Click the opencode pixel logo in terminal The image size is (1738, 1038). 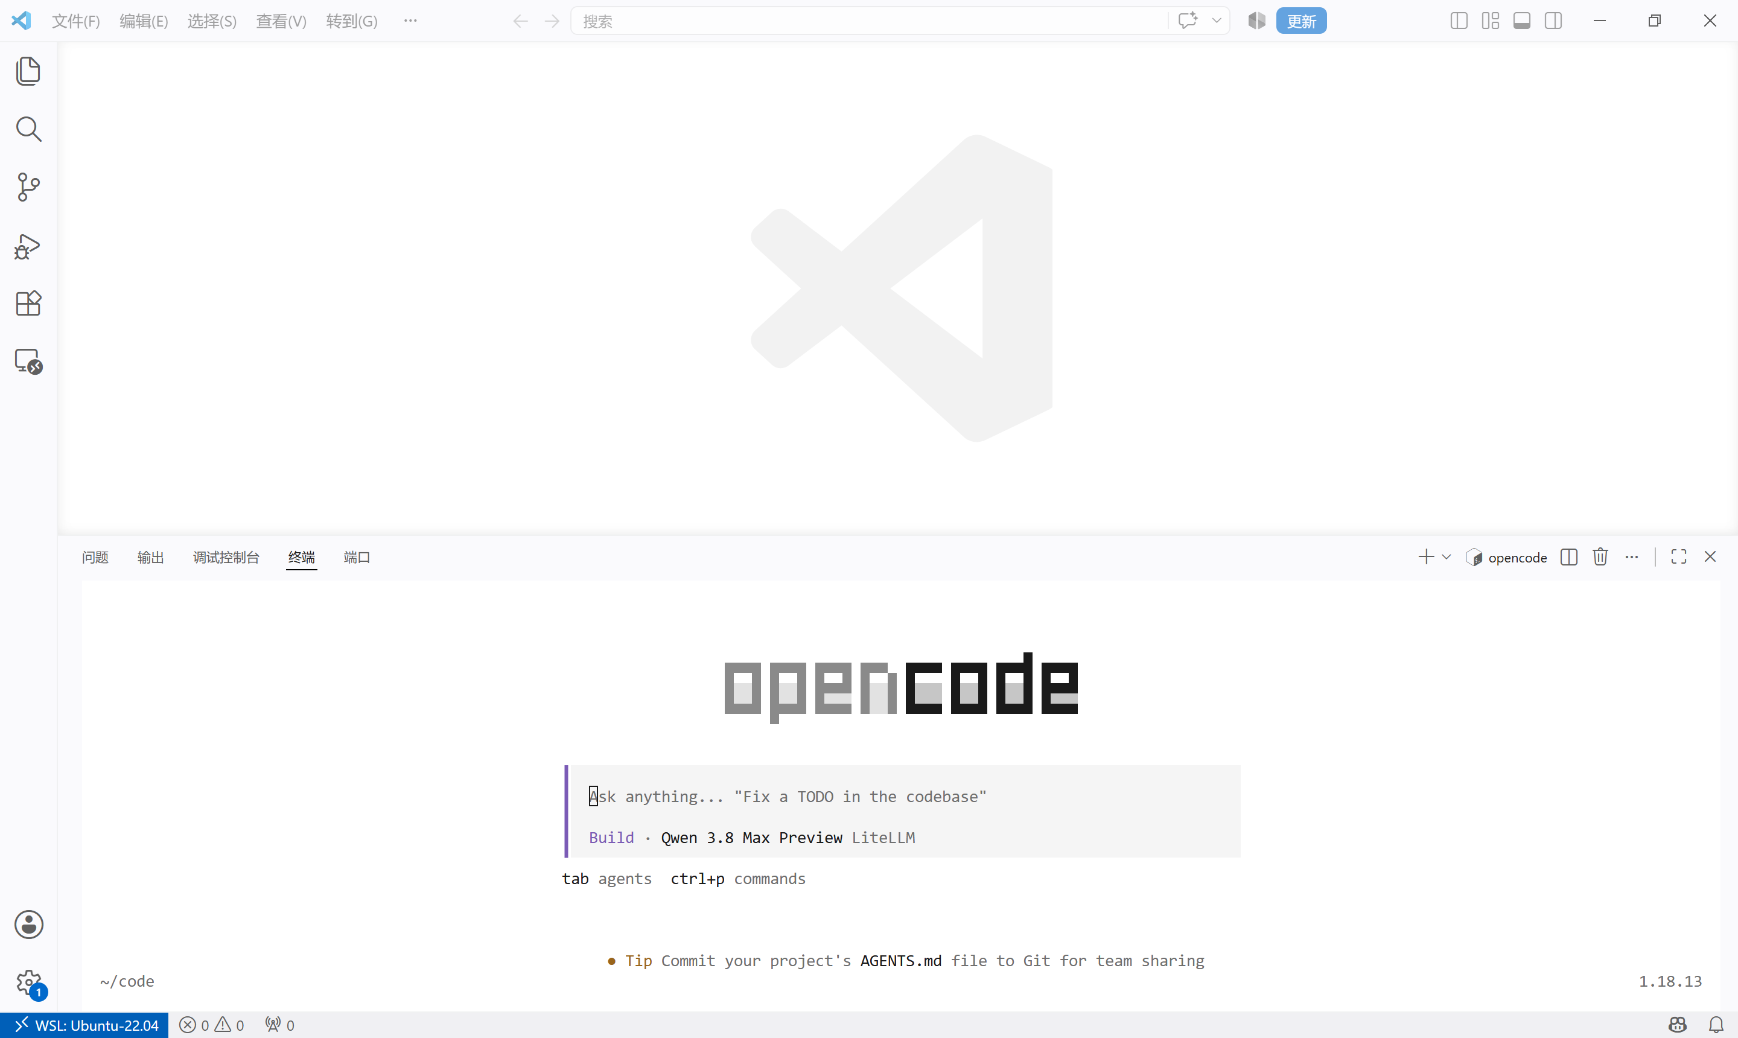pyautogui.click(x=901, y=687)
